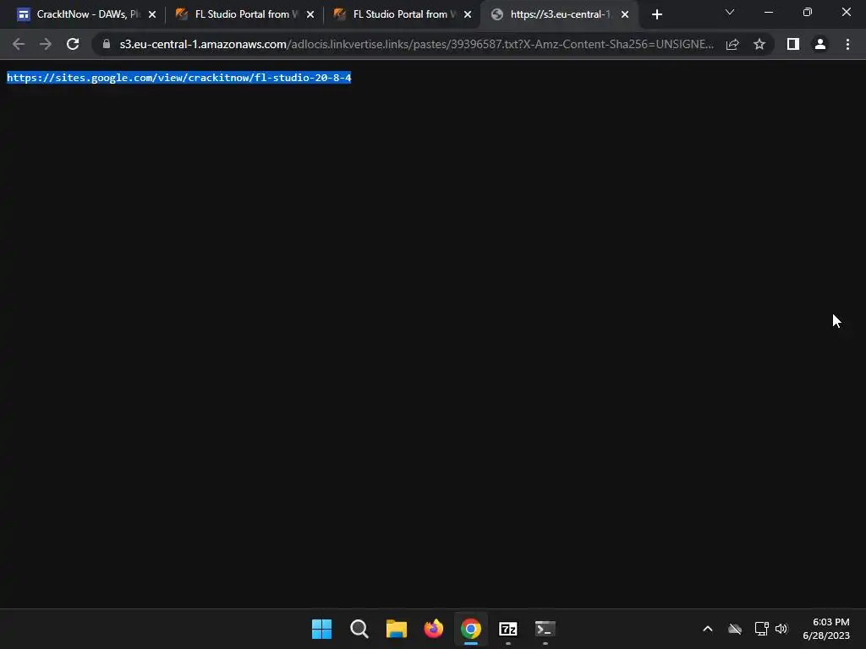This screenshot has width=866, height=649.
Task: Close the second FL Studio Portal tab
Action: [468, 15]
